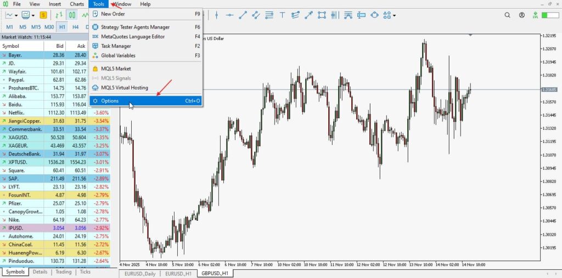Open the Details tab in Market Watch
This screenshot has width=562, height=278.
click(x=40, y=271)
